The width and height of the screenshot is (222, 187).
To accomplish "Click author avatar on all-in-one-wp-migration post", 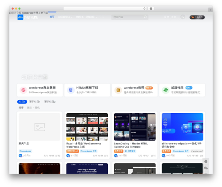I will coord(163,156).
